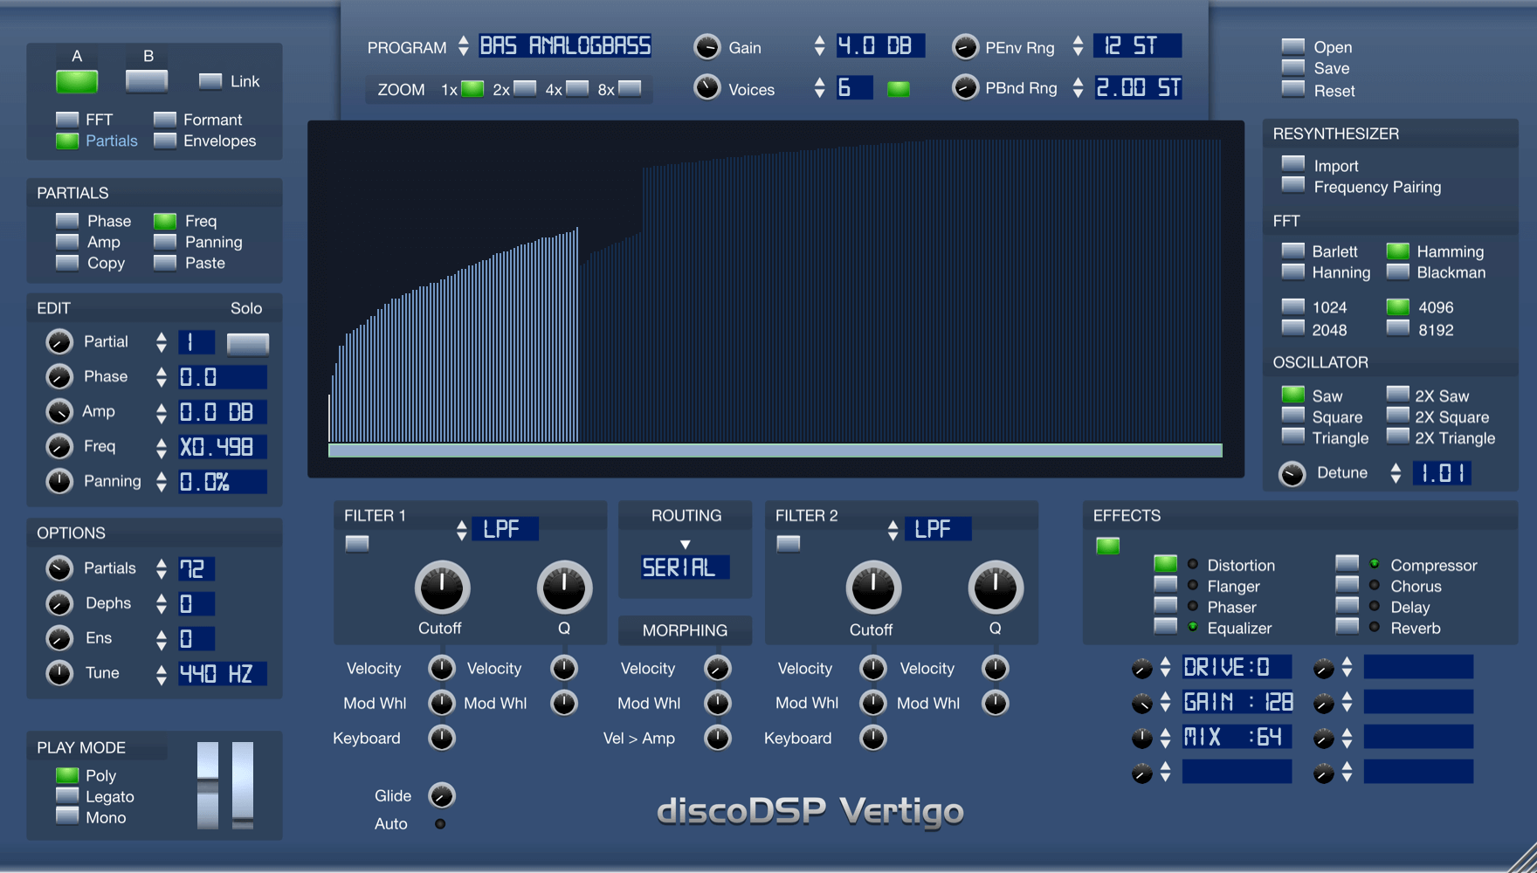Click the Dephs knob in Options

pyautogui.click(x=59, y=603)
